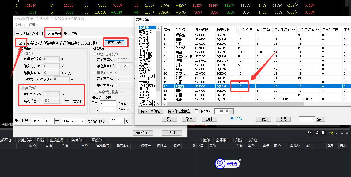Click the 统 statistics icon button
The image size is (351, 177).
[309, 133]
